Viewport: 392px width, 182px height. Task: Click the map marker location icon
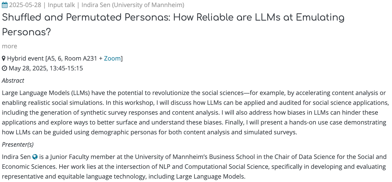pos(4,58)
